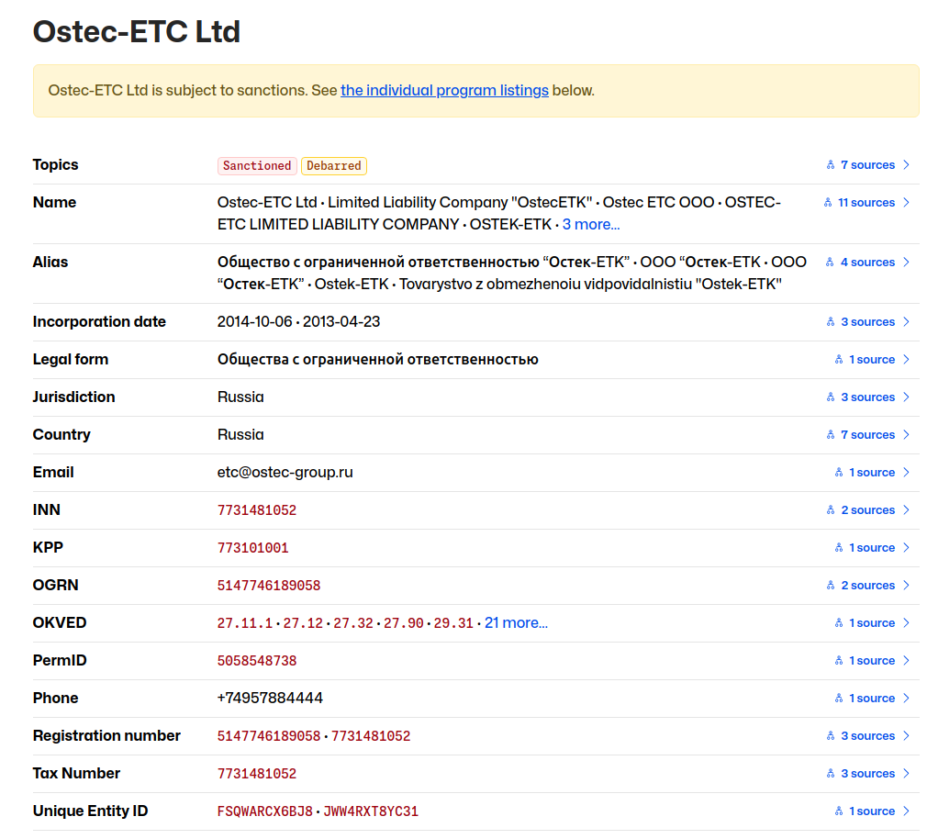This screenshot has height=839, width=938.
Task: Expand Topics row chevron arrow
Action: pyautogui.click(x=906, y=164)
